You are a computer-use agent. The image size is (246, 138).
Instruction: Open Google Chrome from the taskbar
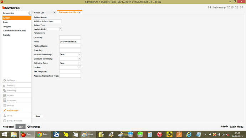(43, 134)
